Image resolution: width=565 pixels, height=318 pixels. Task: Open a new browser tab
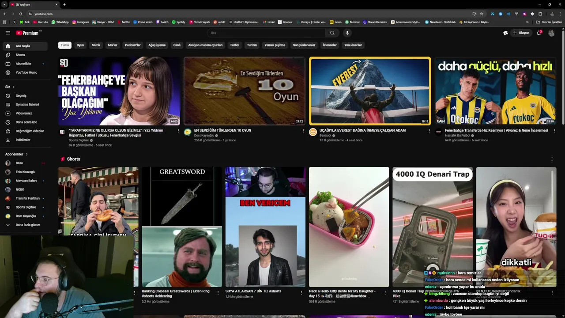pos(64,4)
